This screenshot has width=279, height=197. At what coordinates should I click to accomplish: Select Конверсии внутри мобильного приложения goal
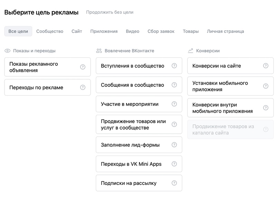230,108
